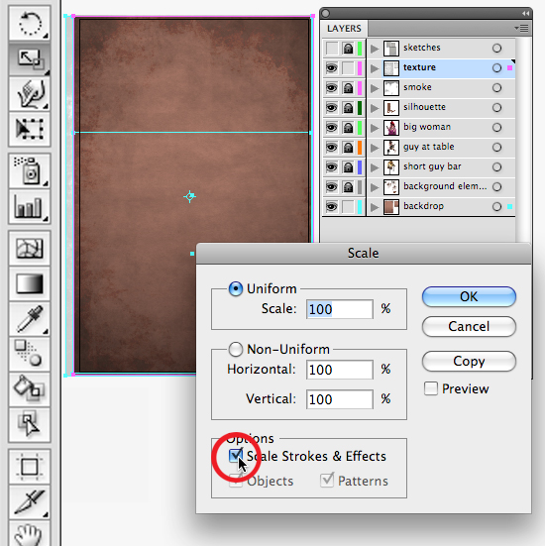Expand the sketches layer
This screenshot has height=546, width=545.
[x=375, y=49]
